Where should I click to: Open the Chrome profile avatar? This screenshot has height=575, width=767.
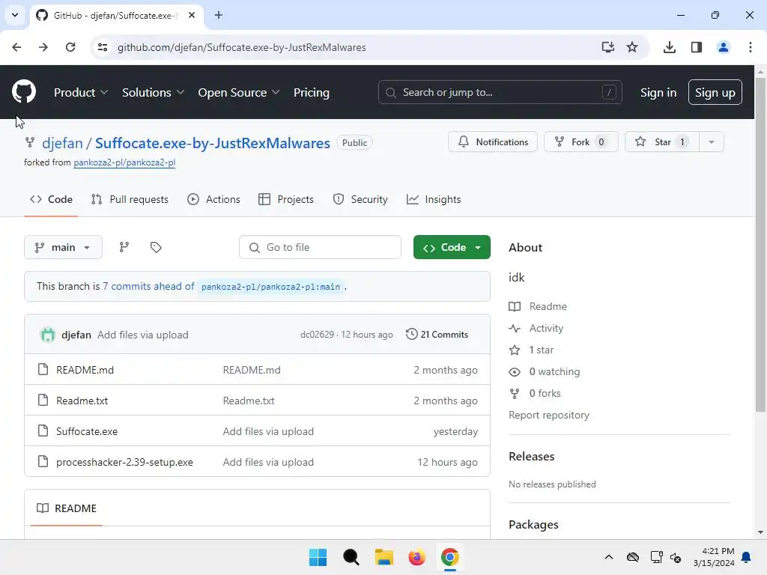point(724,47)
